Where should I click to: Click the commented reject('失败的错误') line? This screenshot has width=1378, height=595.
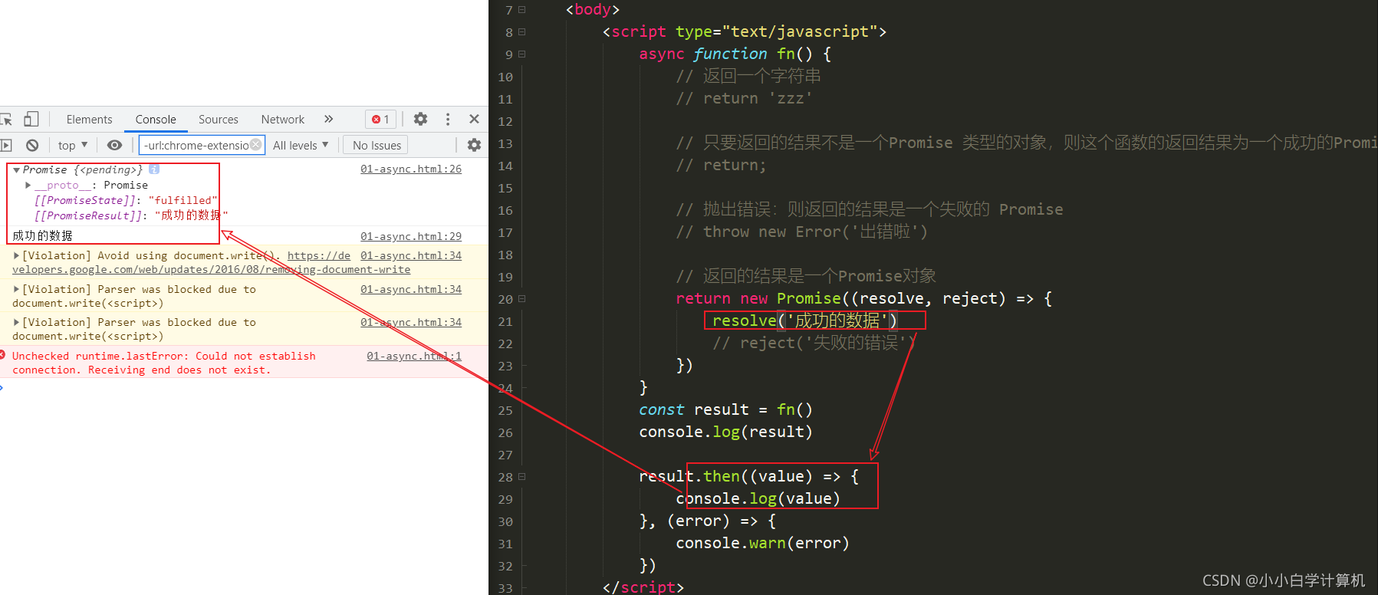(814, 343)
